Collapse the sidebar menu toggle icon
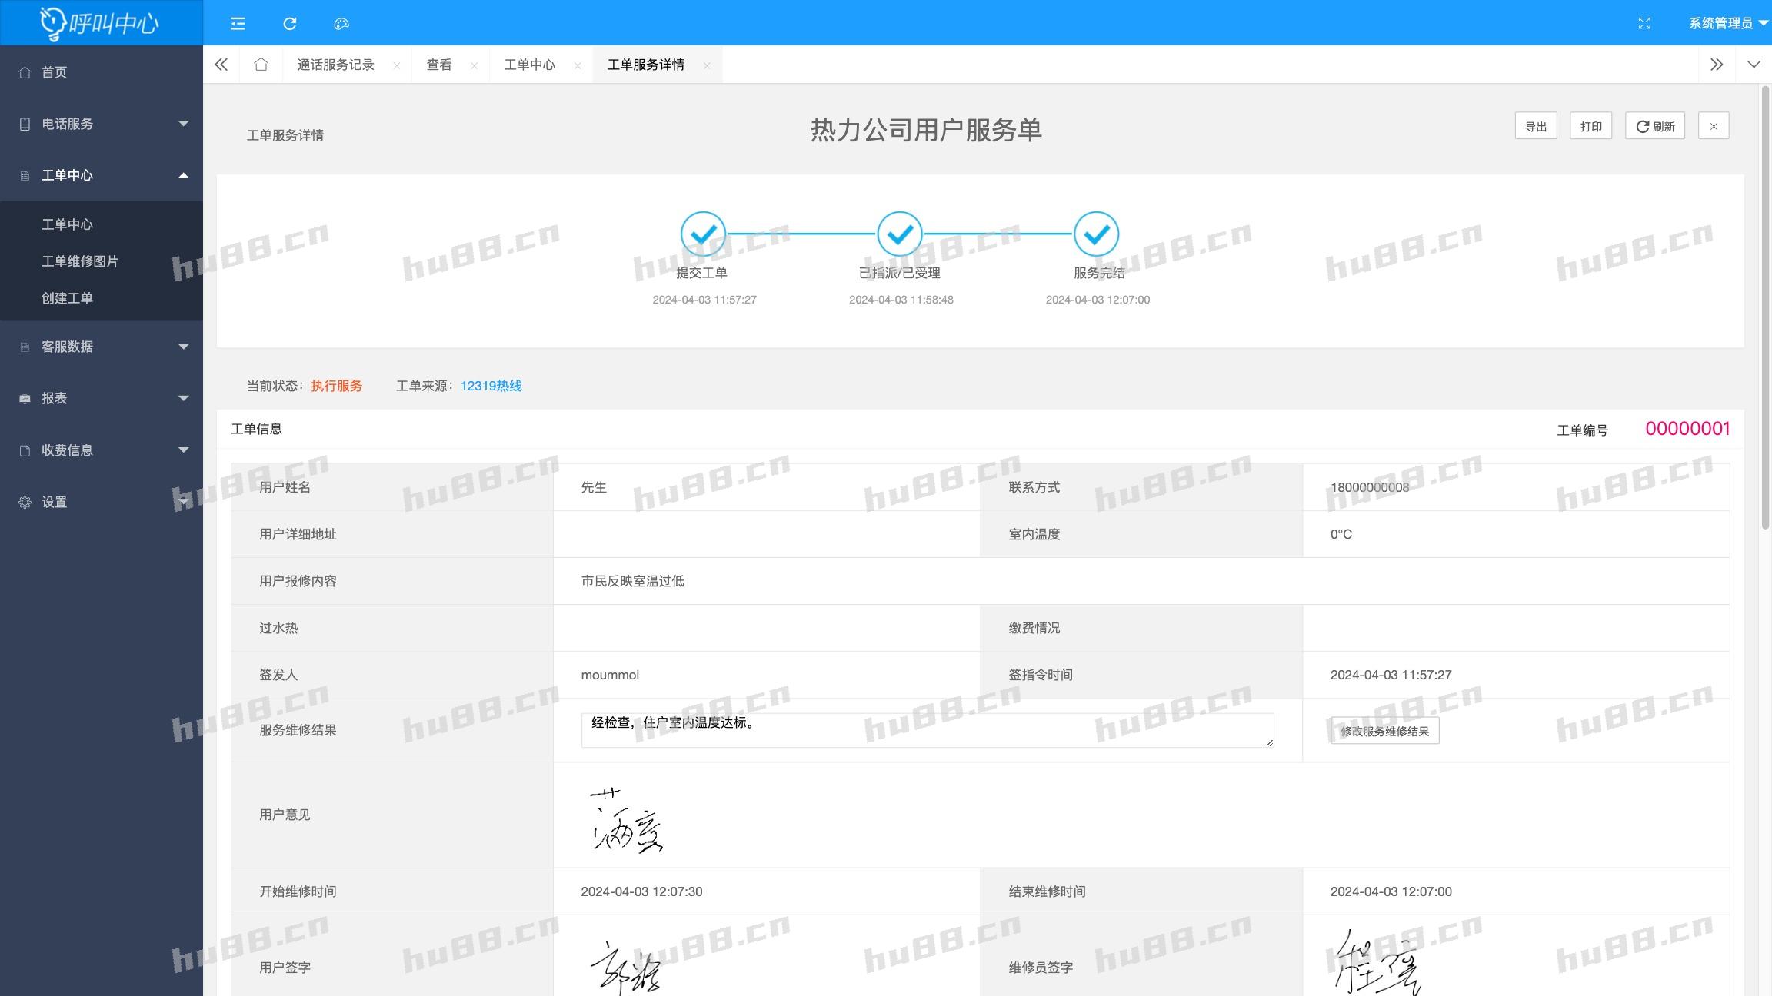Viewport: 1772px width, 996px height. click(x=238, y=24)
